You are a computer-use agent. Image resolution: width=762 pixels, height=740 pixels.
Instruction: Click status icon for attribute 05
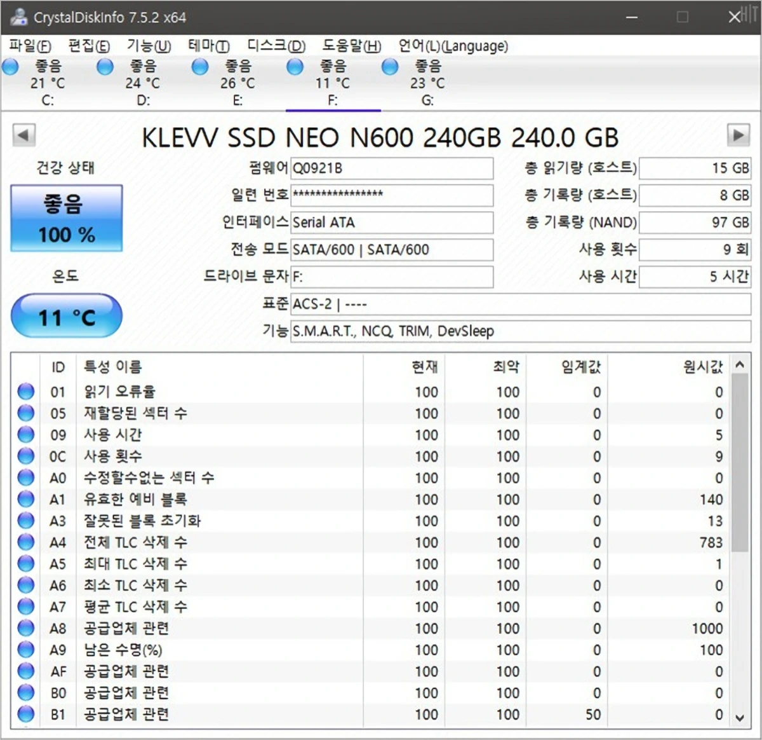(x=26, y=413)
